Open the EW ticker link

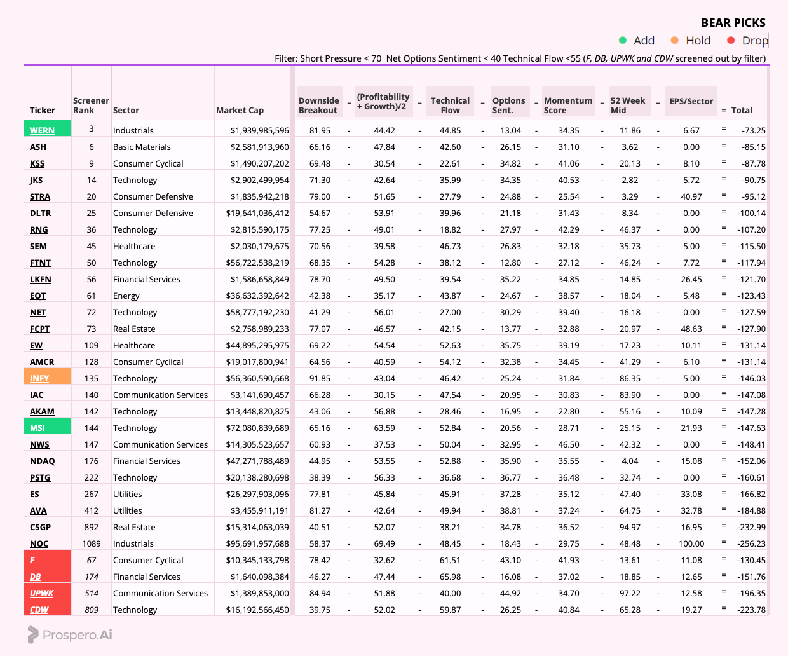pyautogui.click(x=36, y=345)
